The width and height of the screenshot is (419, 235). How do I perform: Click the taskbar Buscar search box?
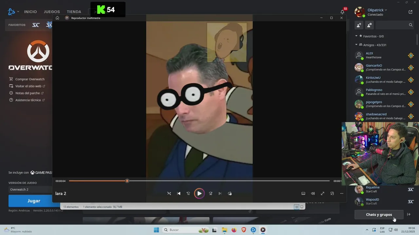point(187,230)
